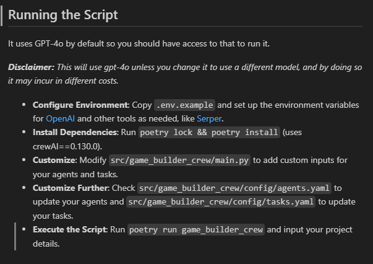Viewport: 373px width, 264px height.
Task: Click the GPT-4o default sentence
Action: [139, 43]
